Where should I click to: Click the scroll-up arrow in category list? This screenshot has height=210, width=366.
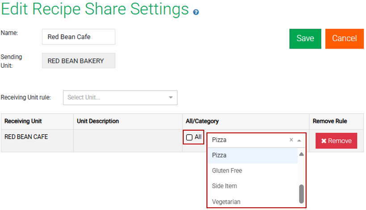click(301, 154)
